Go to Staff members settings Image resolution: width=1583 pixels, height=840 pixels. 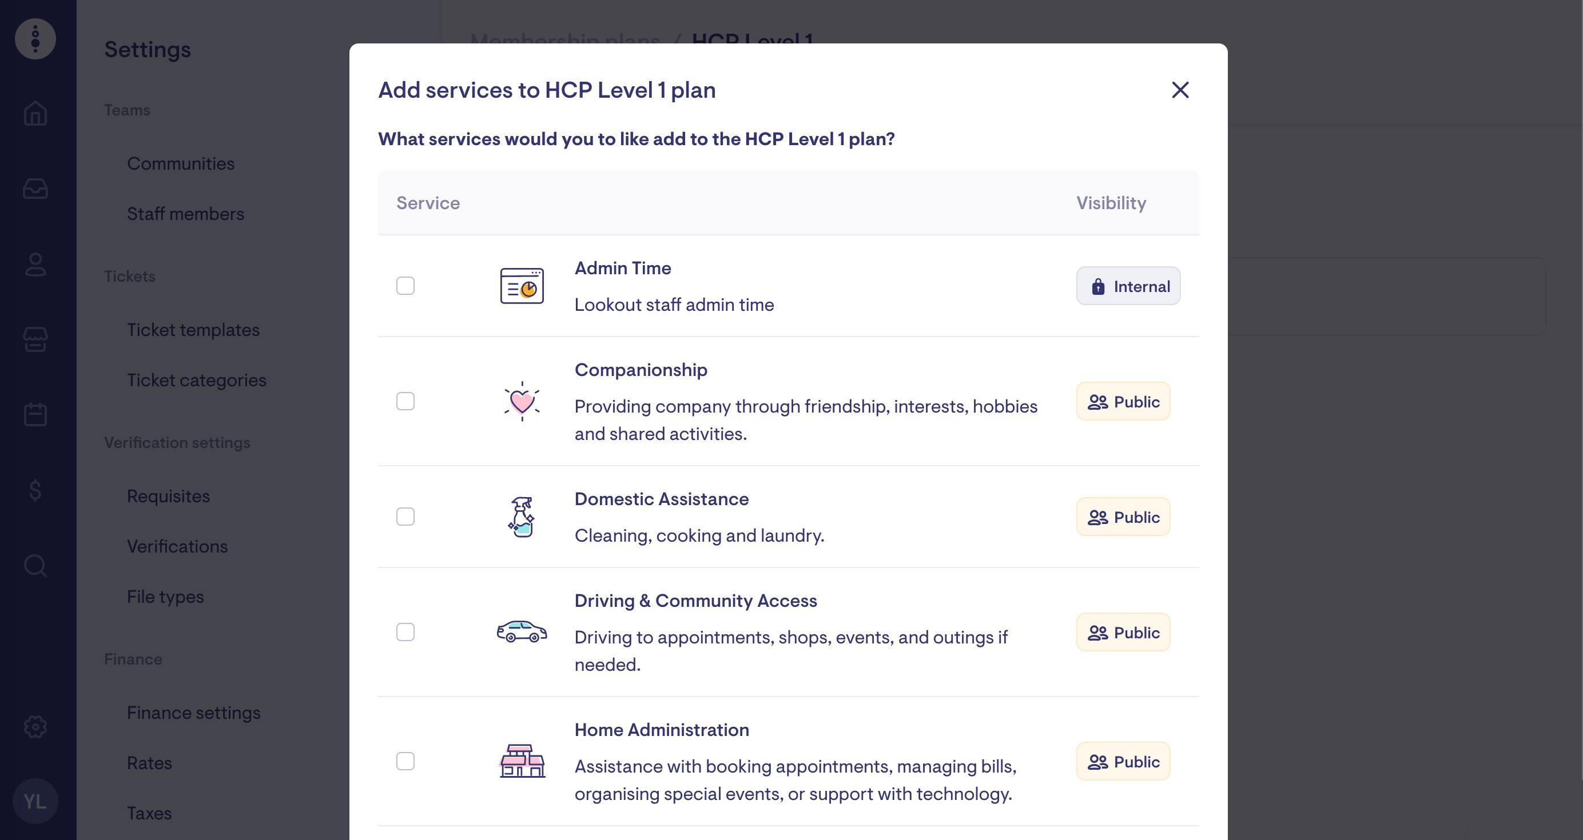tap(186, 214)
